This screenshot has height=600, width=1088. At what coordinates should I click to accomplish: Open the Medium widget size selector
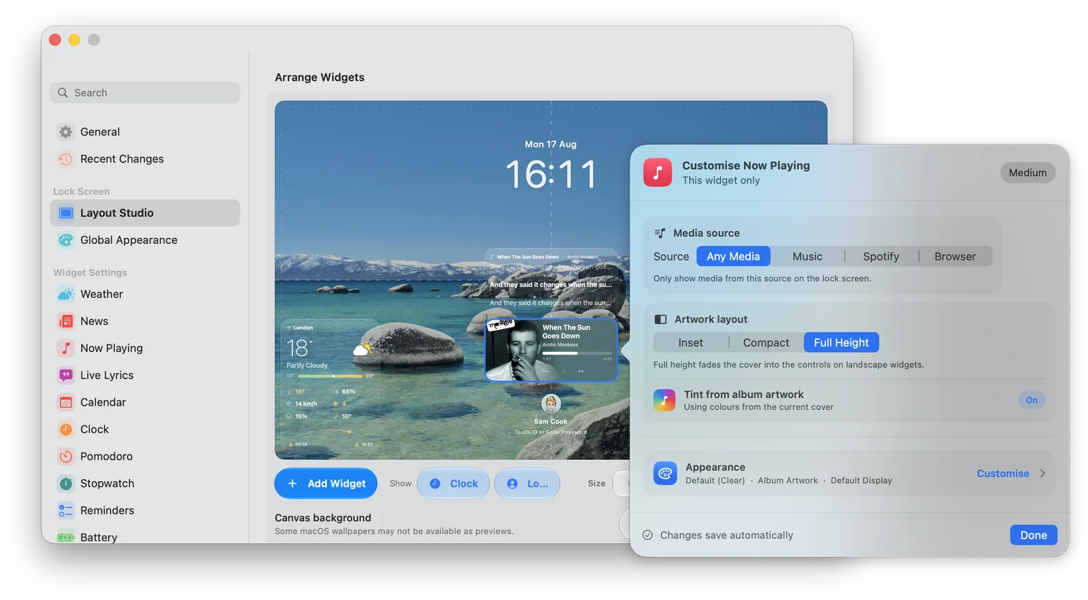click(1027, 173)
